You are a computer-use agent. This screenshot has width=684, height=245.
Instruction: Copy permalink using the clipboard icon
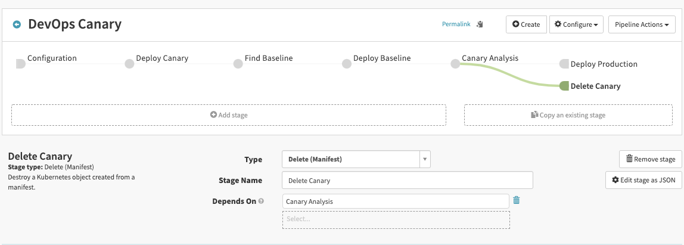point(480,24)
